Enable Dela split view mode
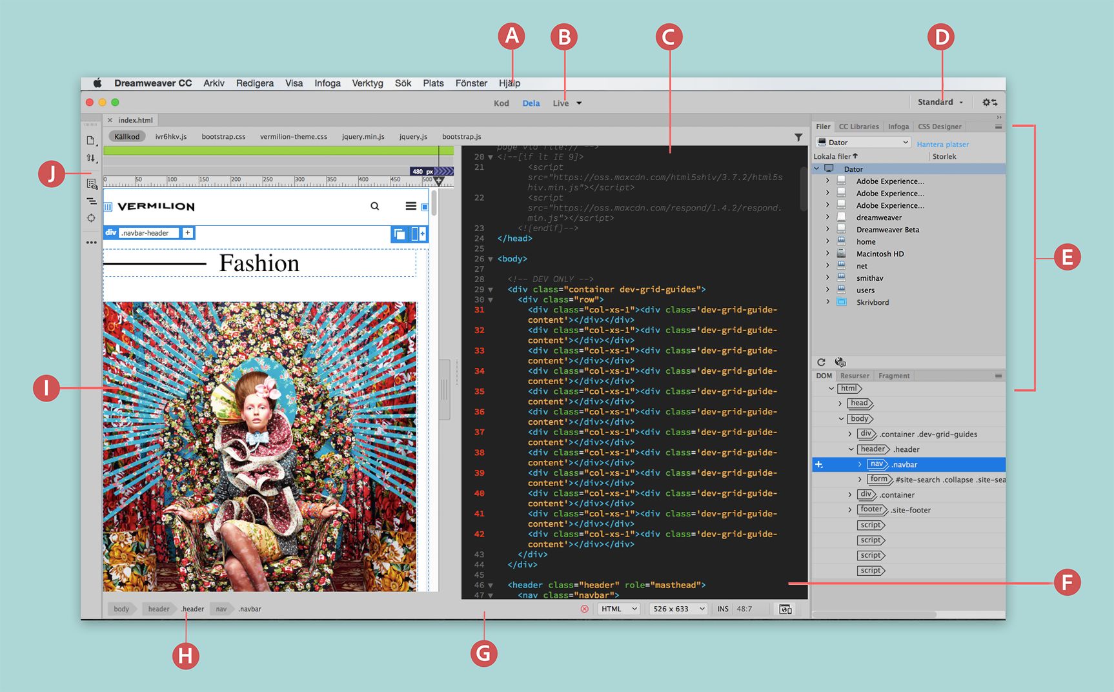Image resolution: width=1114 pixels, height=692 pixels. pyautogui.click(x=531, y=103)
